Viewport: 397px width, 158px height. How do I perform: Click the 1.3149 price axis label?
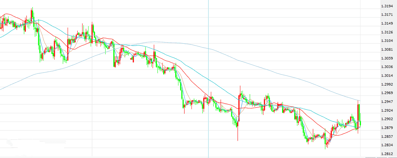point(388,24)
